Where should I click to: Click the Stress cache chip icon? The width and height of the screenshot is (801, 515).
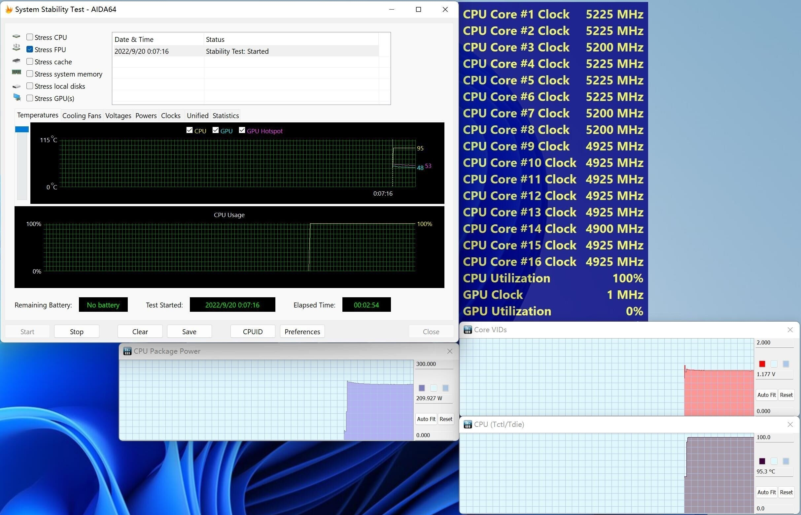click(17, 61)
